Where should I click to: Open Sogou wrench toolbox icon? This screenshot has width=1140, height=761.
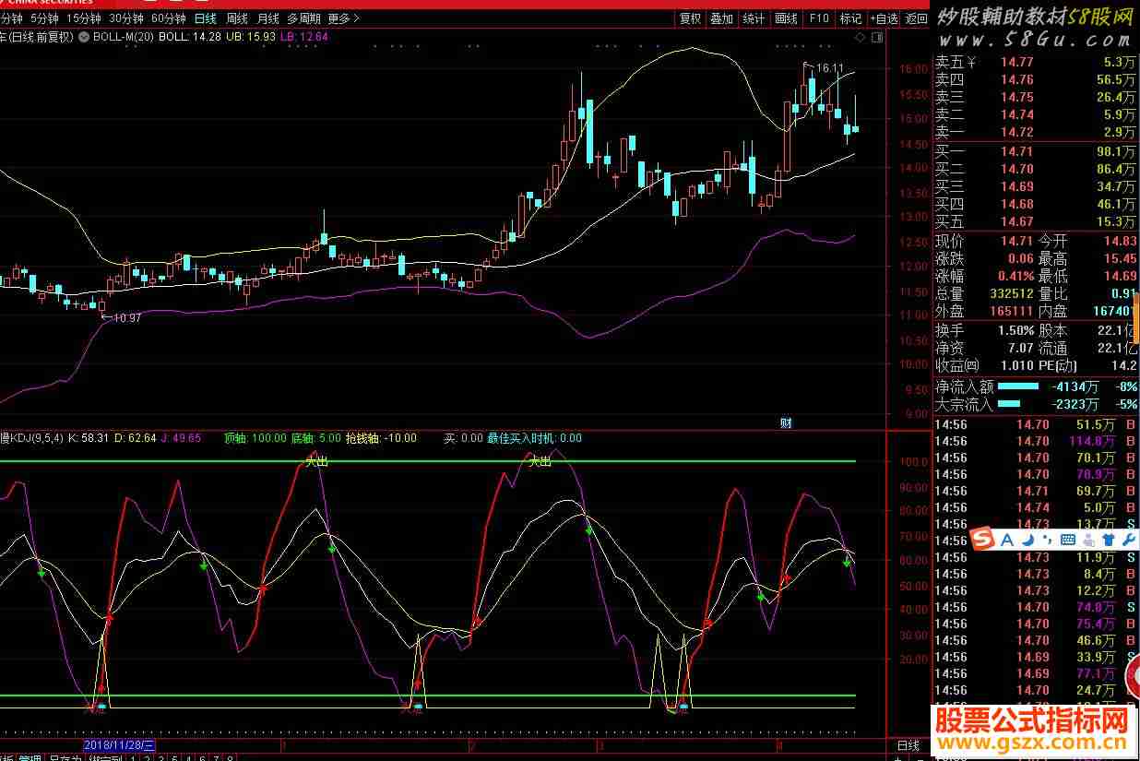tap(1127, 539)
